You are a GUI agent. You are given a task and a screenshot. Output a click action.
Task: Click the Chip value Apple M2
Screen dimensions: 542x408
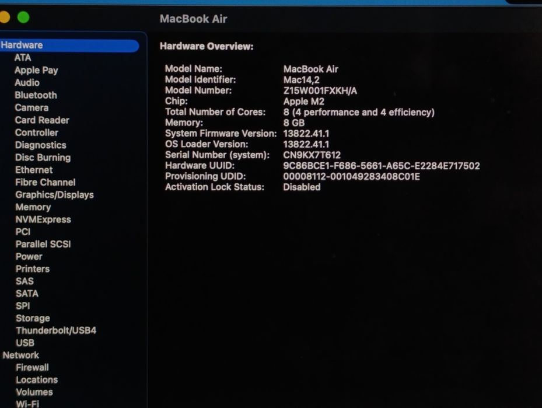point(304,102)
